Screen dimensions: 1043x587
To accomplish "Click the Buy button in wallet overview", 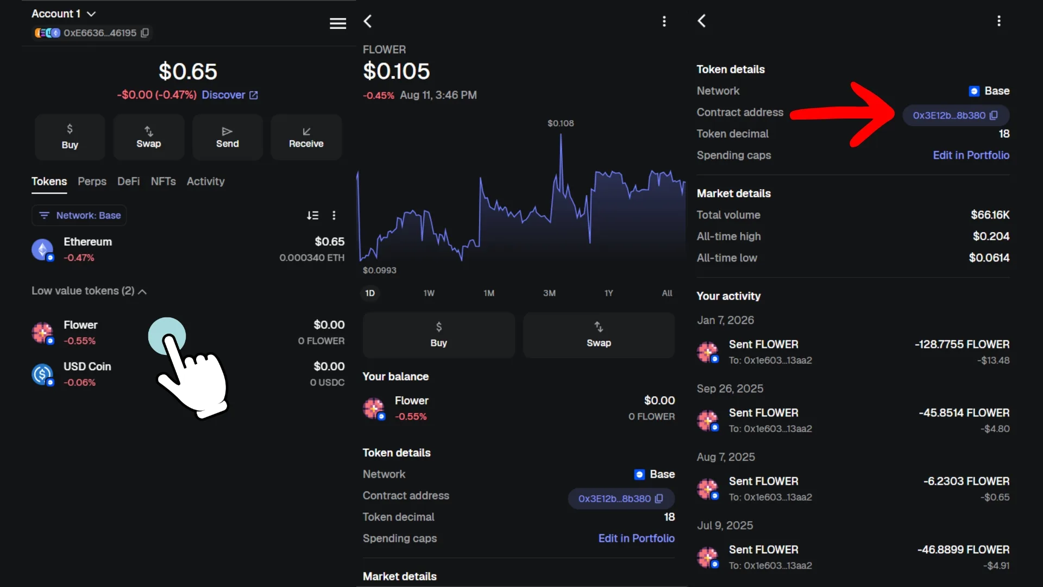I will (70, 137).
